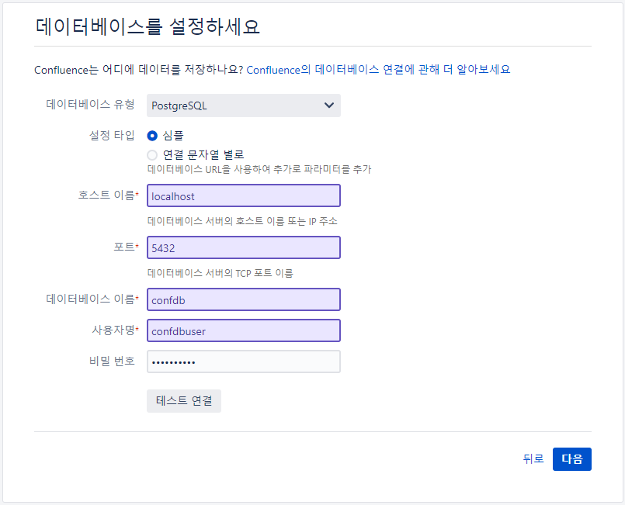Focus the 비밀 번호 password field

coord(244,361)
